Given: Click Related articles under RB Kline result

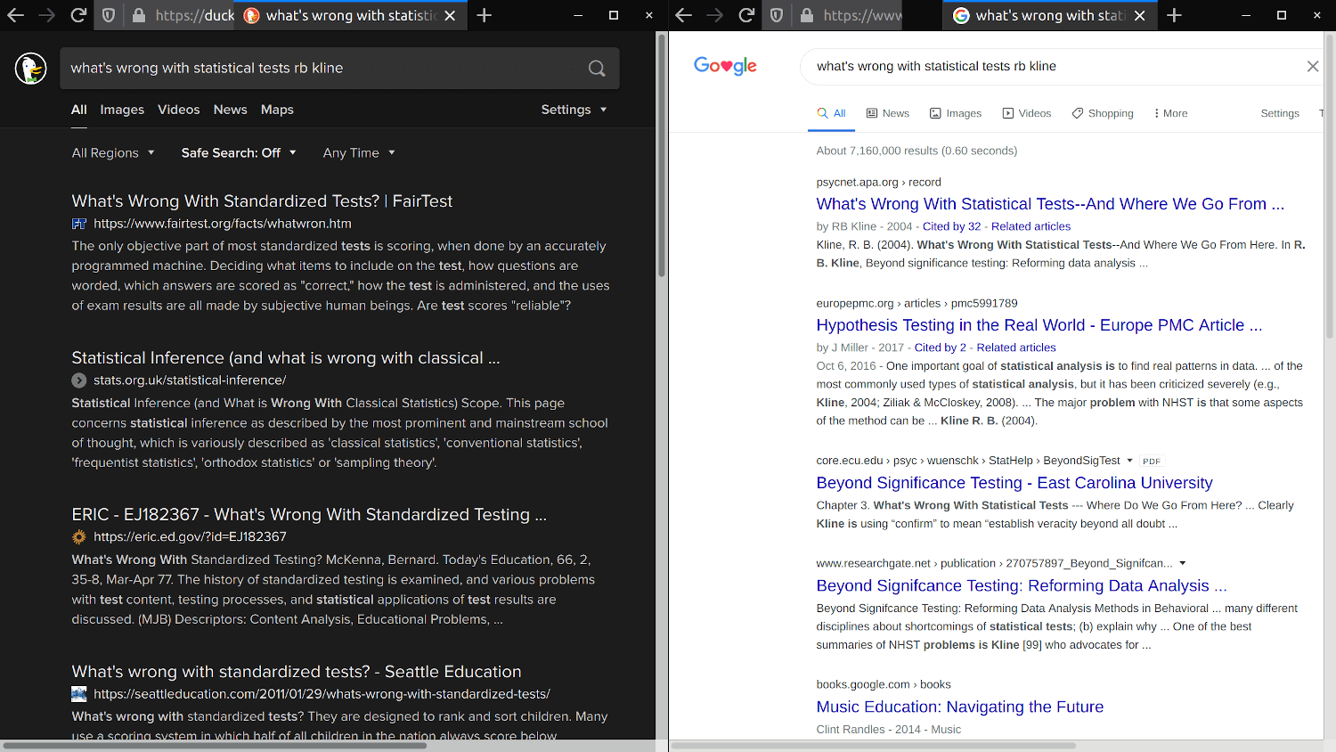Looking at the screenshot, I should 1031,226.
